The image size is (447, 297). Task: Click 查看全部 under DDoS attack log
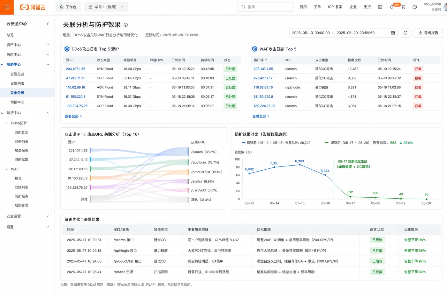pyautogui.click(x=73, y=116)
